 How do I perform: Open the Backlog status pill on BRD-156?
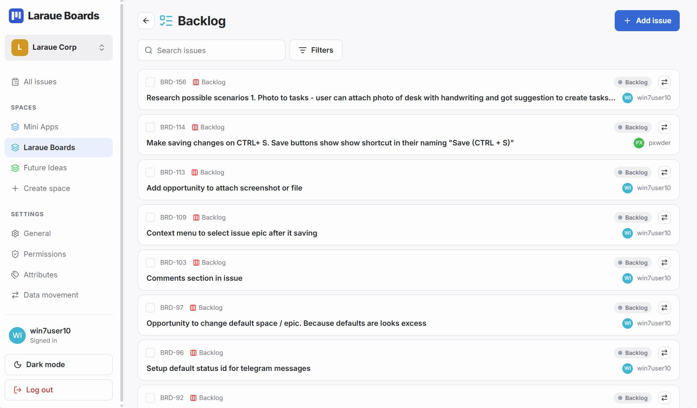pyautogui.click(x=633, y=82)
